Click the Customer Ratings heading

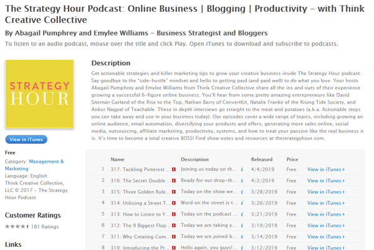(x=32, y=215)
